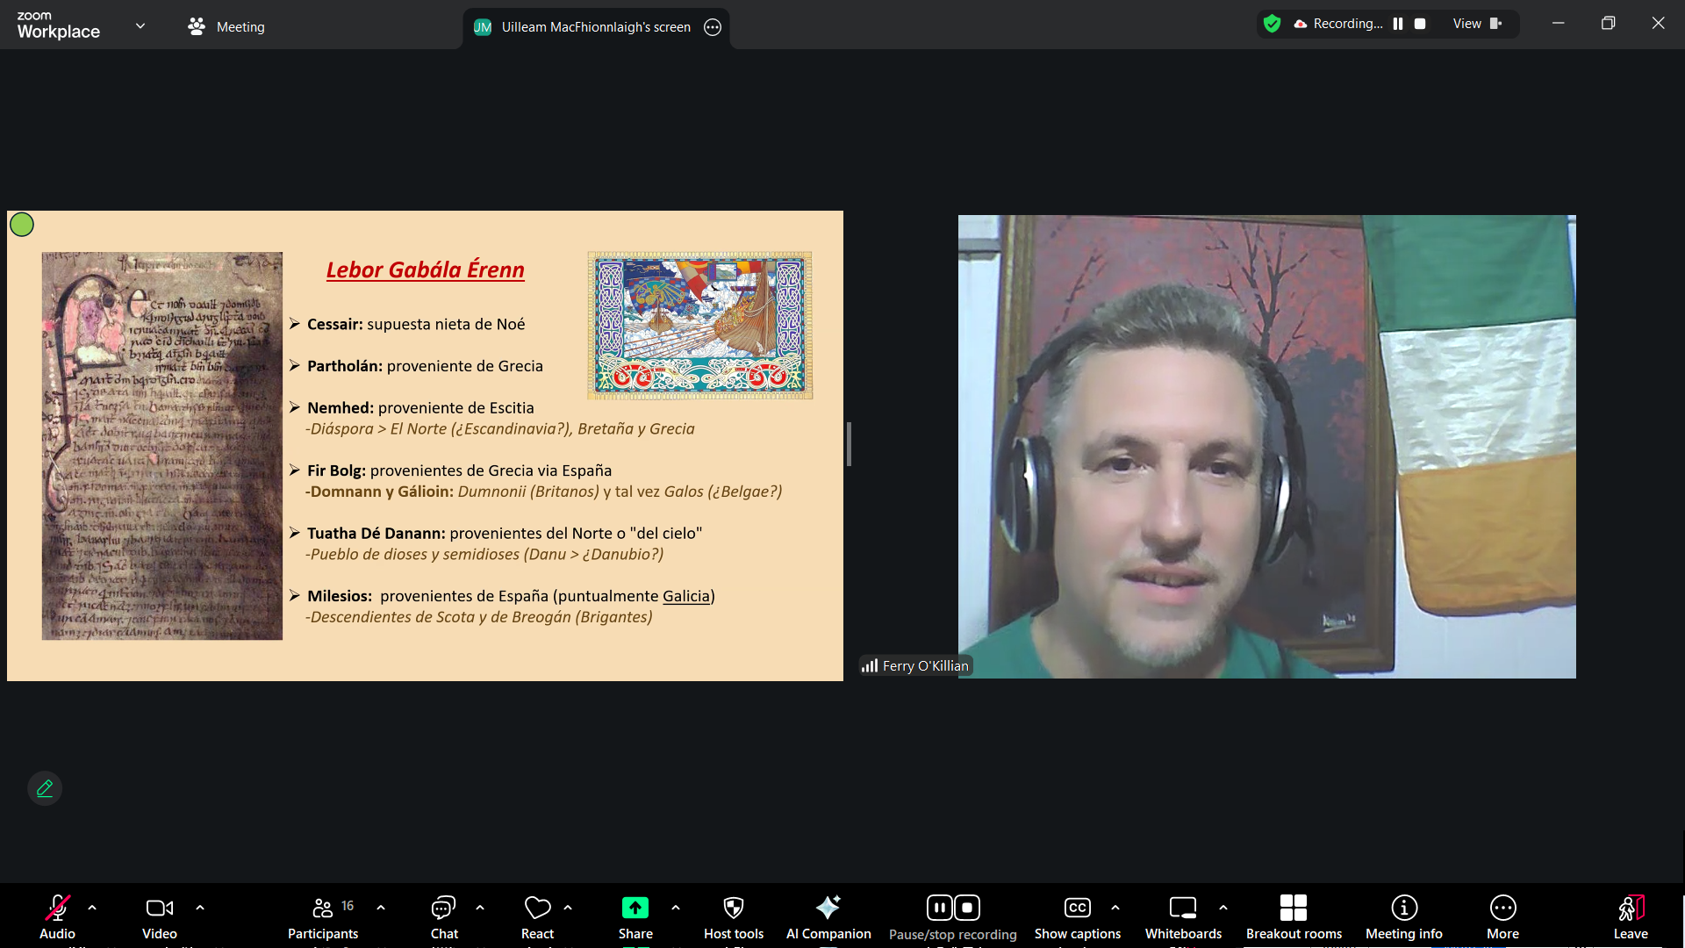Toggle Show captions
Screen dimensions: 1685x948
1077,916
